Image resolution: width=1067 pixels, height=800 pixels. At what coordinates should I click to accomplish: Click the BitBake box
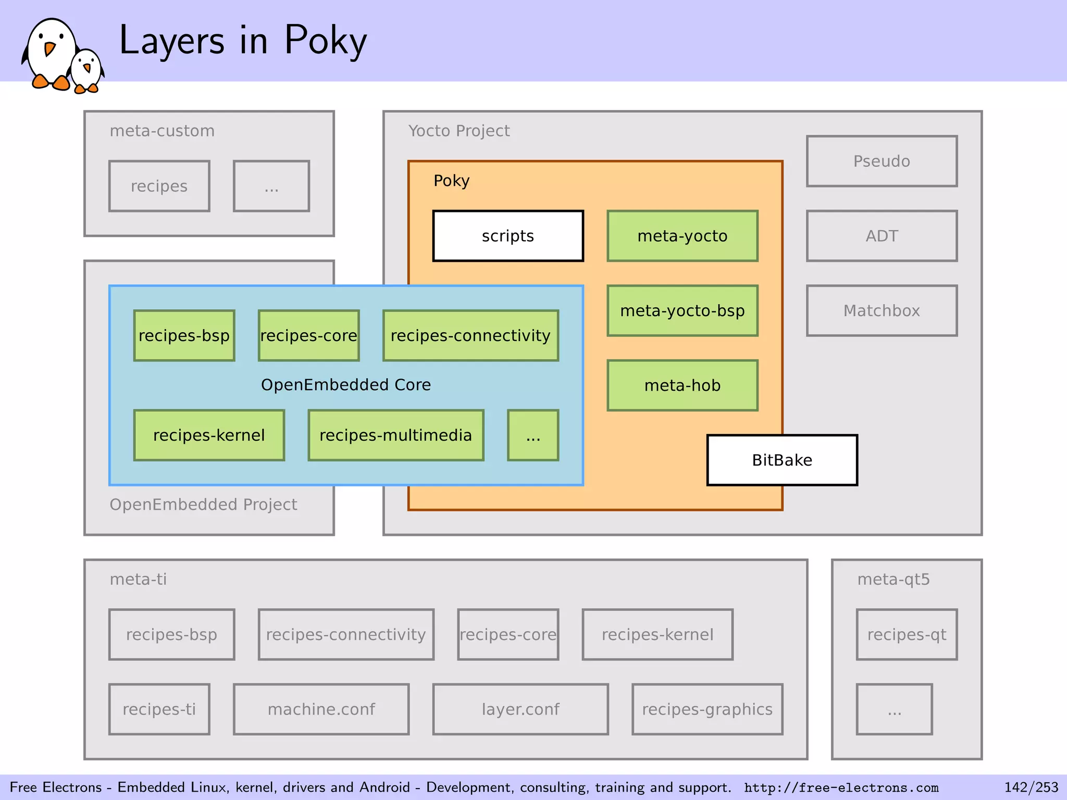pyautogui.click(x=781, y=460)
